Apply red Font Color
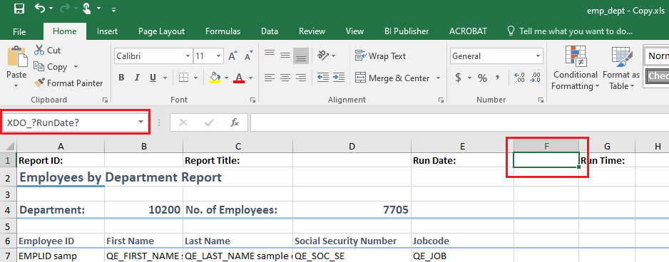The image size is (669, 262). click(x=239, y=78)
